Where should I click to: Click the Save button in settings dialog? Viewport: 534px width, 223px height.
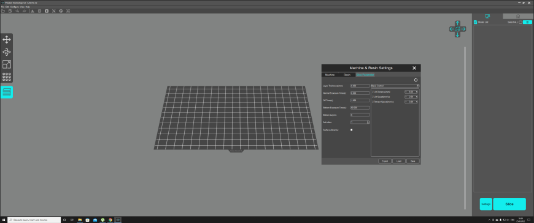tap(412, 161)
